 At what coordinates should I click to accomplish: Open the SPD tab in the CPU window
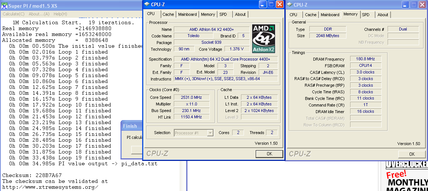click(x=223, y=14)
